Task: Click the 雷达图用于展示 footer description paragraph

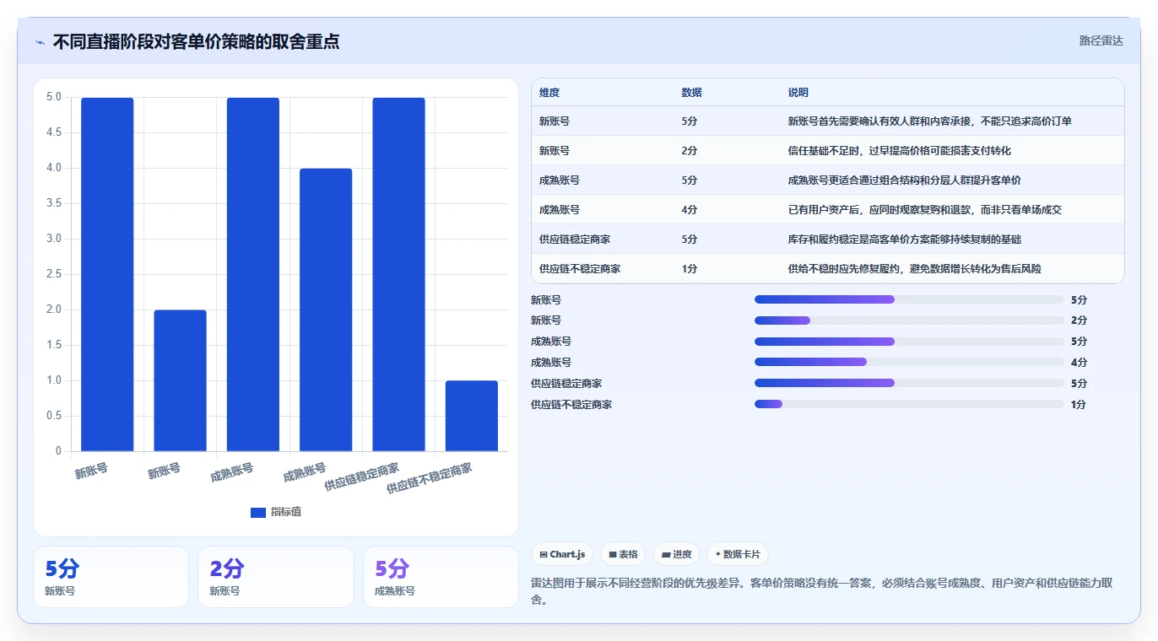Action: (x=827, y=592)
